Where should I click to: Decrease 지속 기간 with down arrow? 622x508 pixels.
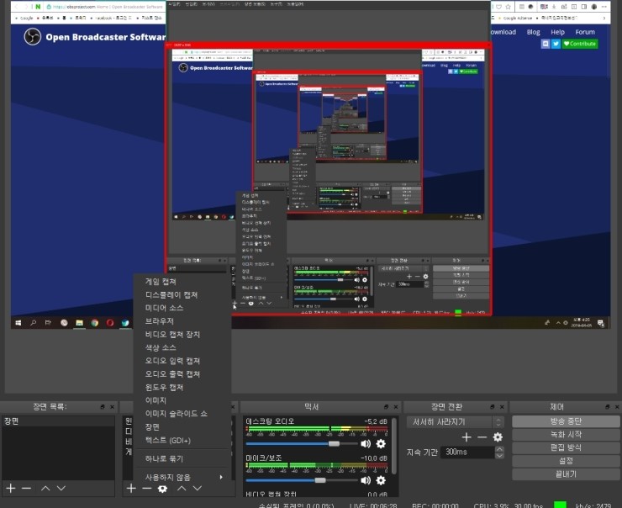[499, 455]
